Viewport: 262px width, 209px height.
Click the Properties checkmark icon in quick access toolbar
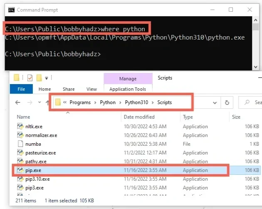30,78
